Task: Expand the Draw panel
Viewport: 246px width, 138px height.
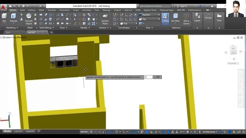Action: click(x=63, y=28)
